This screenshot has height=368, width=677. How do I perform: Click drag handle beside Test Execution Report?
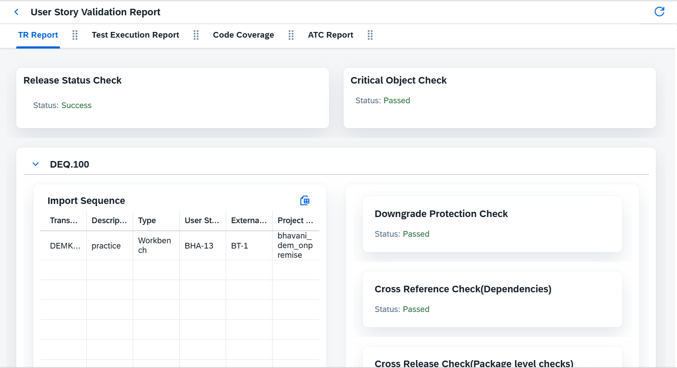[196, 35]
